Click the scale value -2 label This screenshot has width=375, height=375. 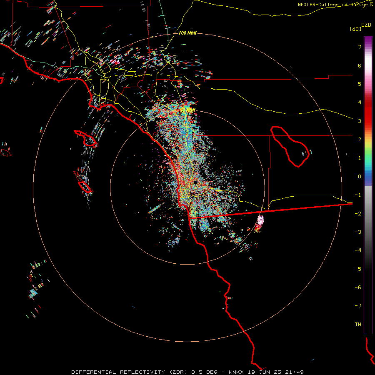tap(358, 213)
